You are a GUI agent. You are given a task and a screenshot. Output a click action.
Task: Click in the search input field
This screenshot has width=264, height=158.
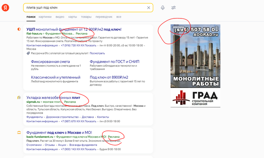(x=83, y=8)
